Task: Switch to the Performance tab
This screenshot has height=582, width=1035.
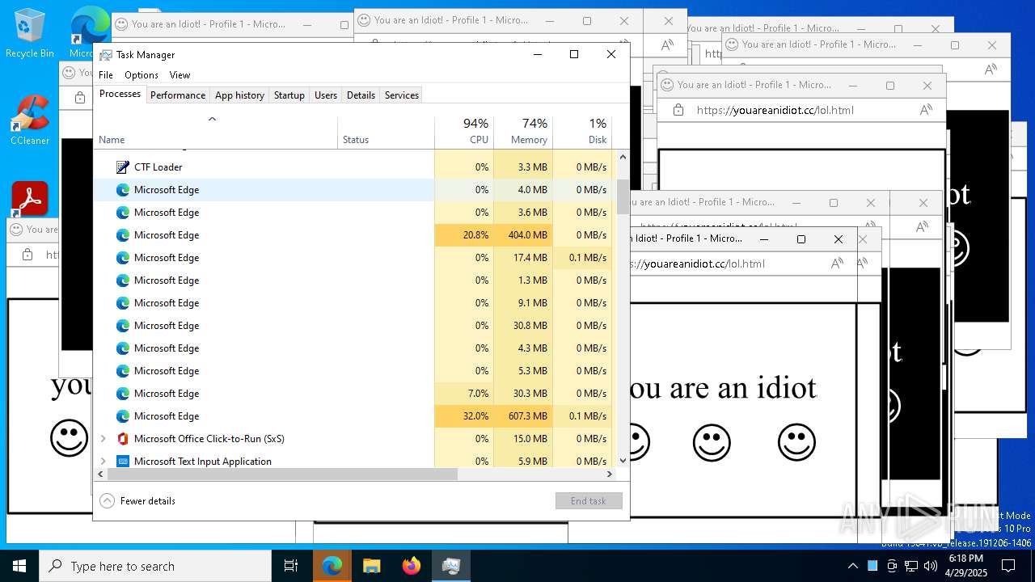Action: click(x=178, y=95)
